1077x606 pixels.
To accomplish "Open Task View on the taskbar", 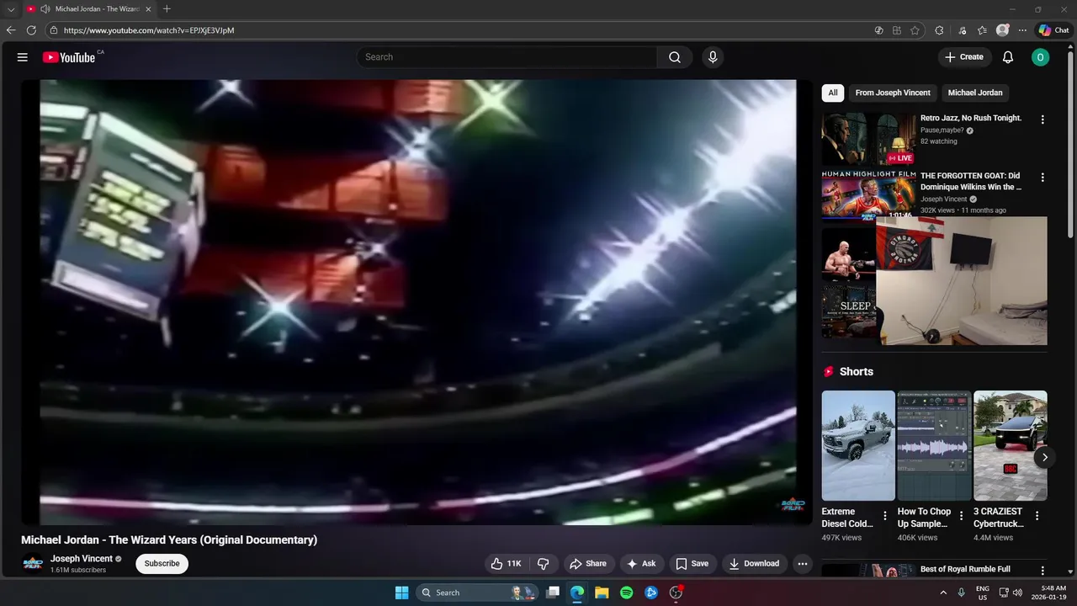I will pyautogui.click(x=553, y=593).
